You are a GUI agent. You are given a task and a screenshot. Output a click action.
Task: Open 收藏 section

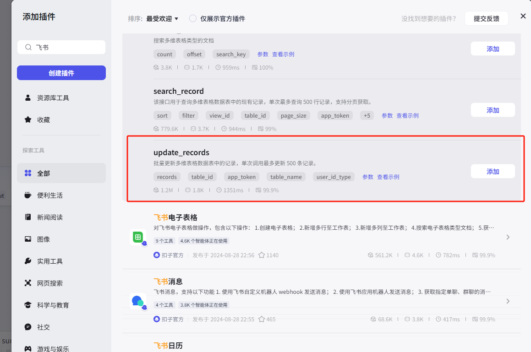tap(61, 119)
